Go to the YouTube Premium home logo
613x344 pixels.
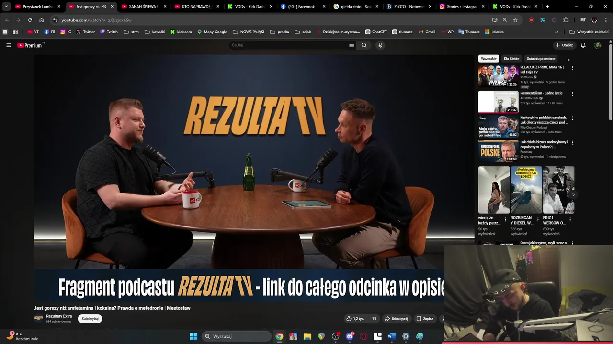tap(31, 45)
